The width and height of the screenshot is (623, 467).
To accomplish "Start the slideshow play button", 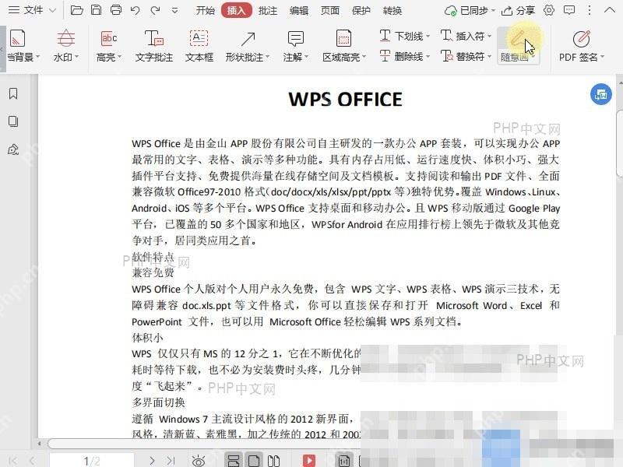I will 308,461.
